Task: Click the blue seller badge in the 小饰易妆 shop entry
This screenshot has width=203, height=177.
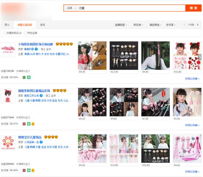Action: [x=36, y=49]
